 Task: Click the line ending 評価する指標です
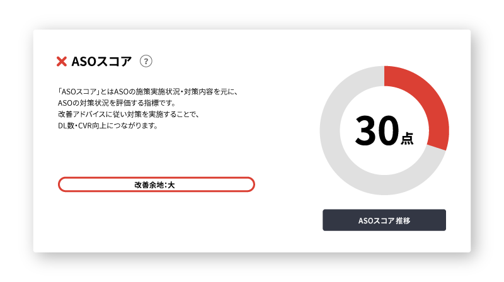pos(117,103)
